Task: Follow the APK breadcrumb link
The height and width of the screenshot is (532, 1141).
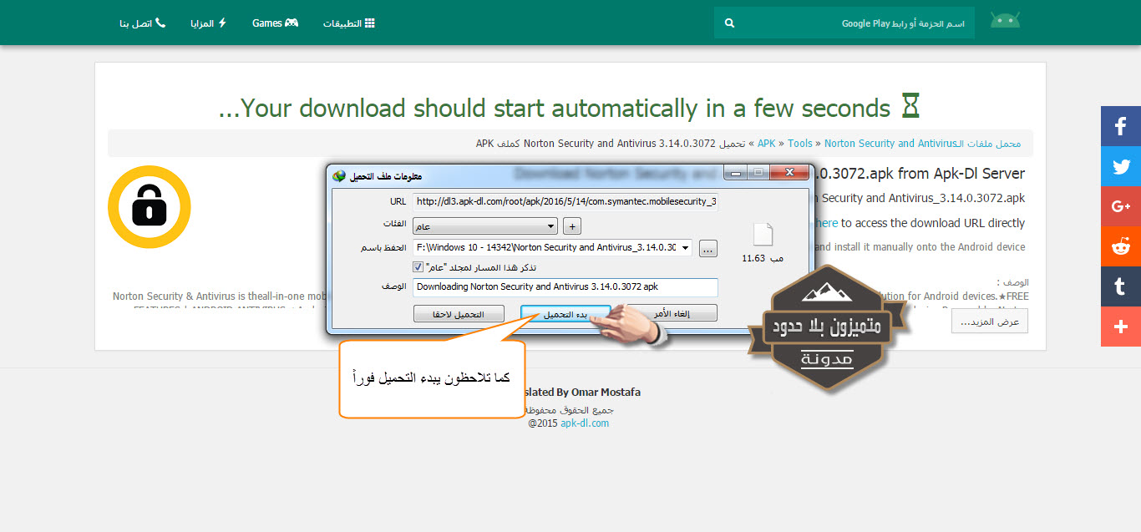Action: (766, 144)
